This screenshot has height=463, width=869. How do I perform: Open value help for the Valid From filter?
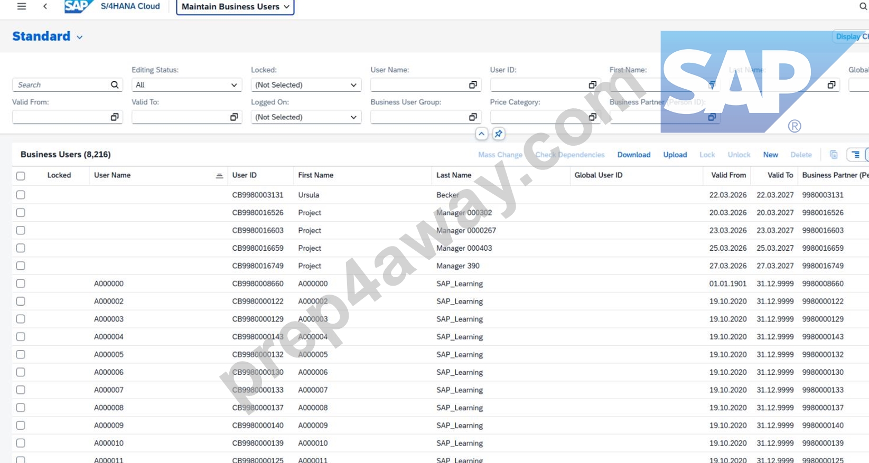[x=115, y=117]
